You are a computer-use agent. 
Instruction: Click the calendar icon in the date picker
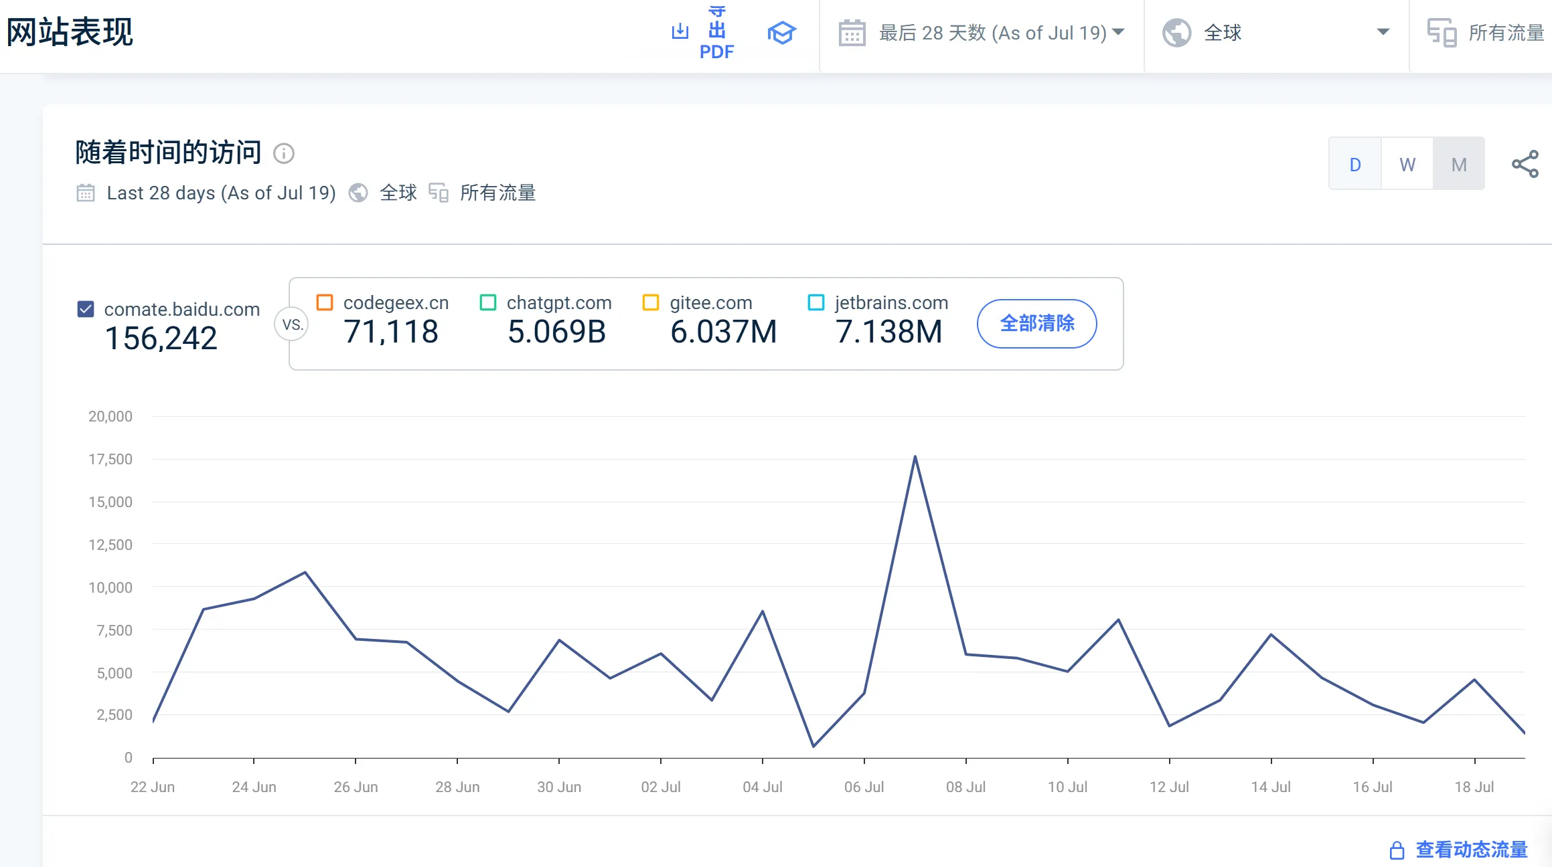click(x=852, y=33)
